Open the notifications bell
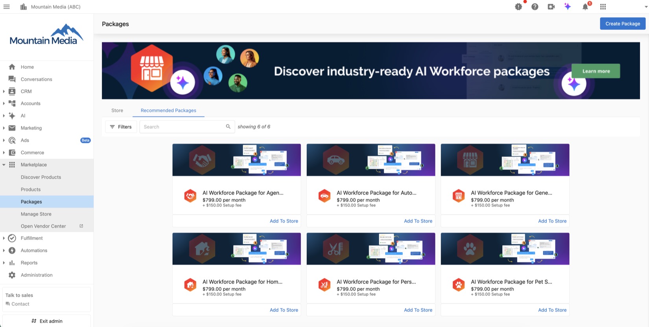 point(585,7)
